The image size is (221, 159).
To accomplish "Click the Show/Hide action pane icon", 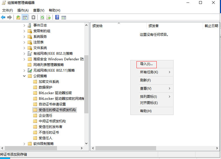I will pos(64,17).
